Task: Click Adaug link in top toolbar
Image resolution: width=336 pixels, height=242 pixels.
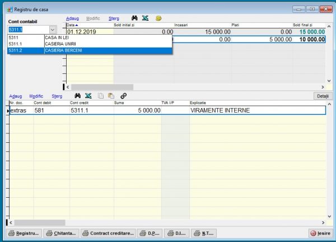Action: pyautogui.click(x=72, y=18)
